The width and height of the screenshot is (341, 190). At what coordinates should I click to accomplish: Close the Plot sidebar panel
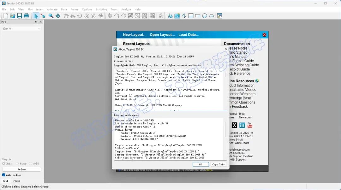(x=40, y=22)
